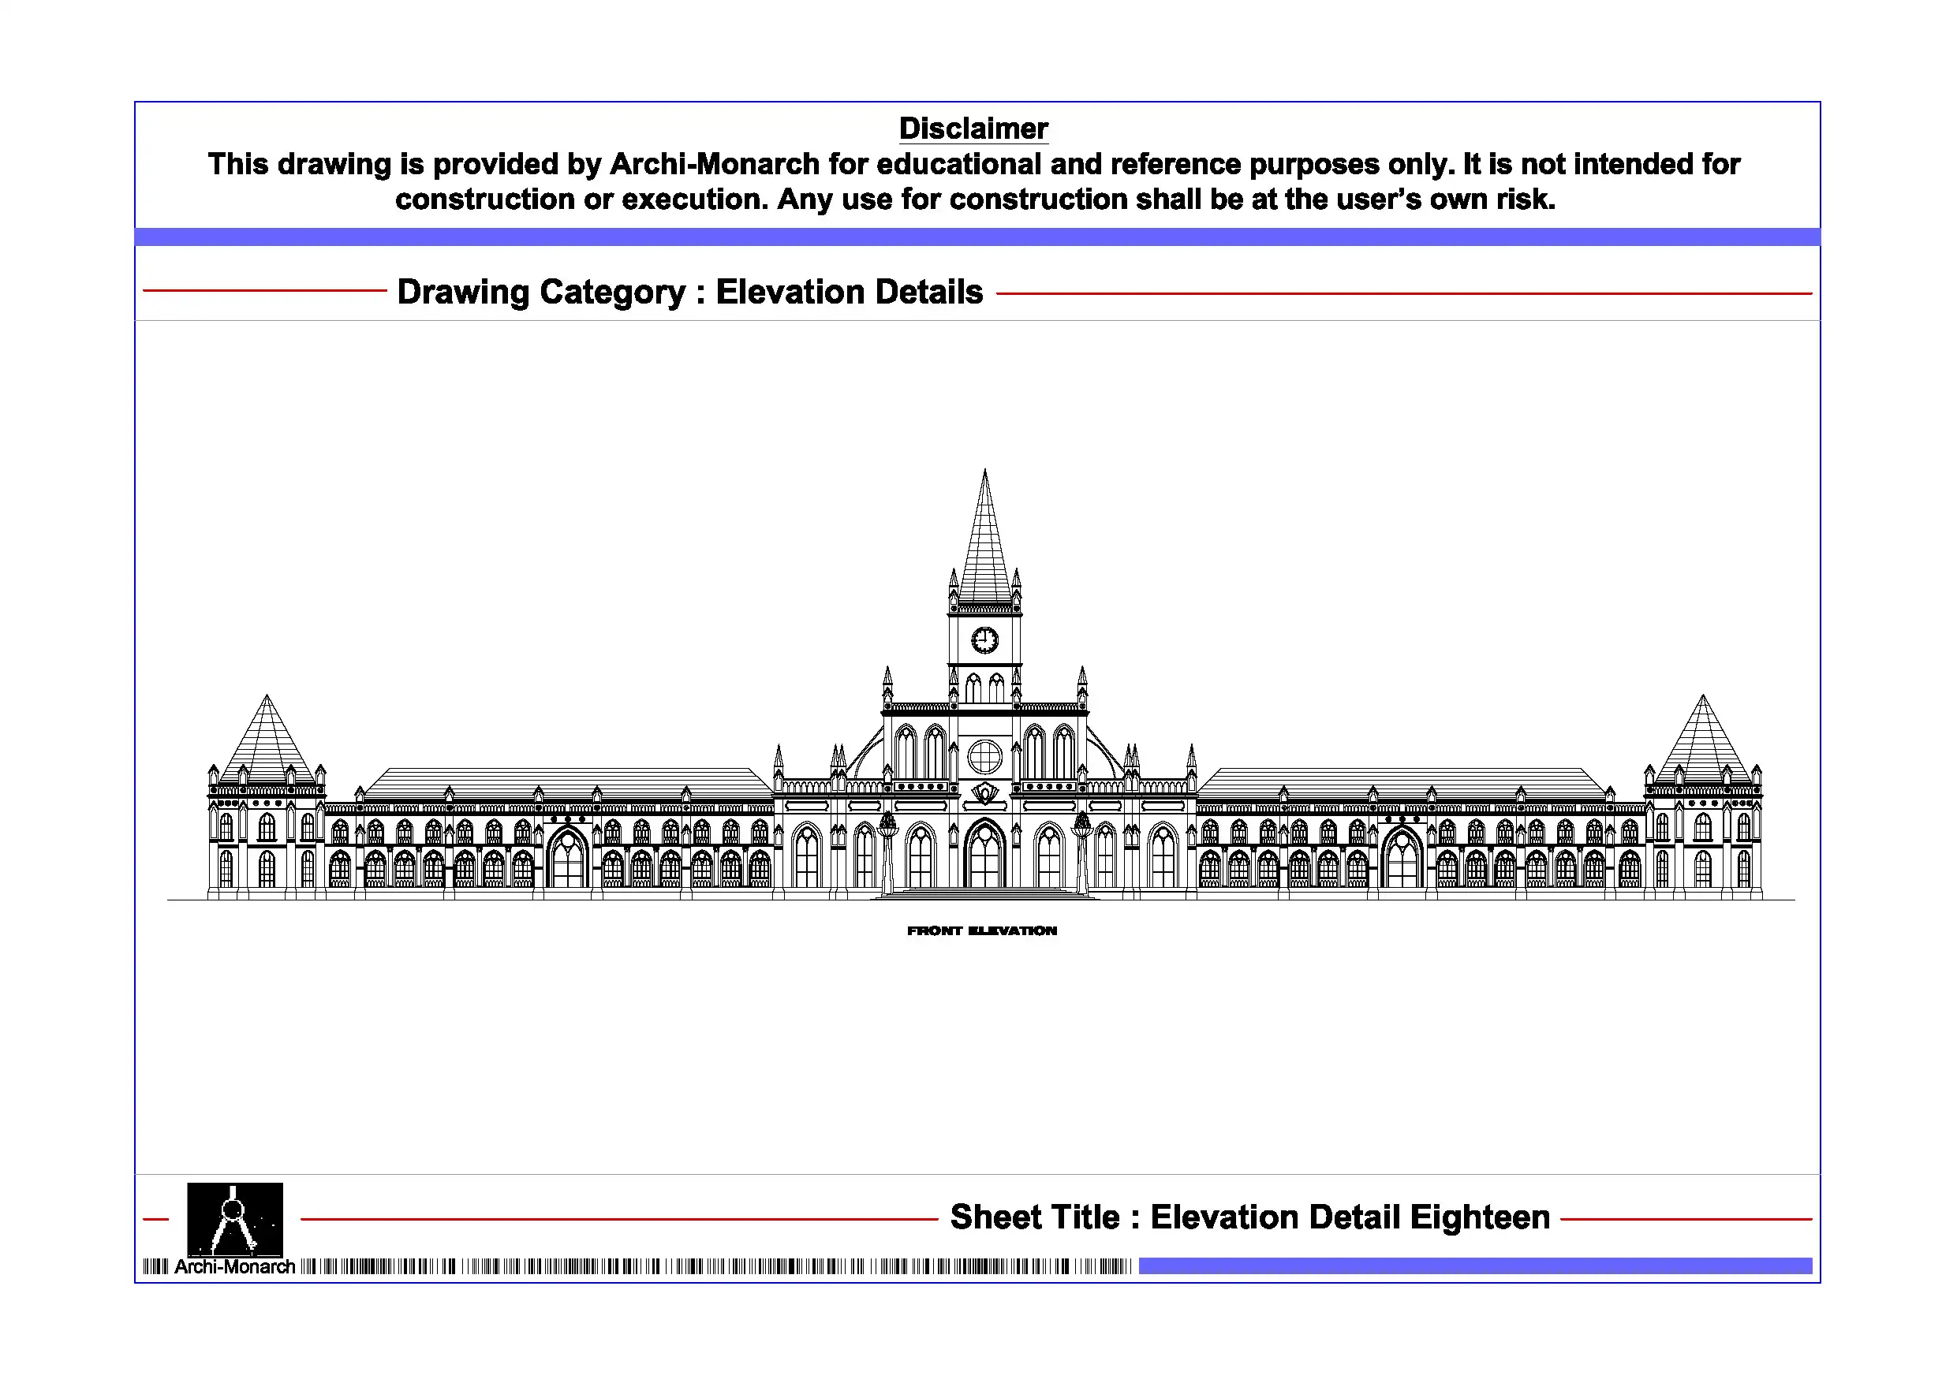This screenshot has width=1957, height=1383.
Task: Click the blue bar at the bottom right
Action: (1474, 1266)
